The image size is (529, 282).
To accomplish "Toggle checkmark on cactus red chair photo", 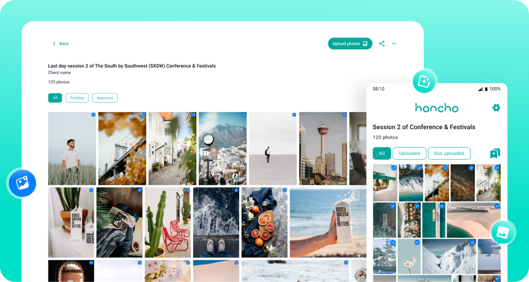I will 188,190.
